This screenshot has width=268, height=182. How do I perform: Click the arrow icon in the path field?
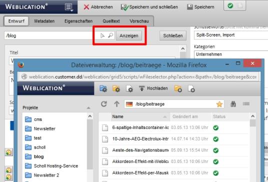click(x=102, y=35)
